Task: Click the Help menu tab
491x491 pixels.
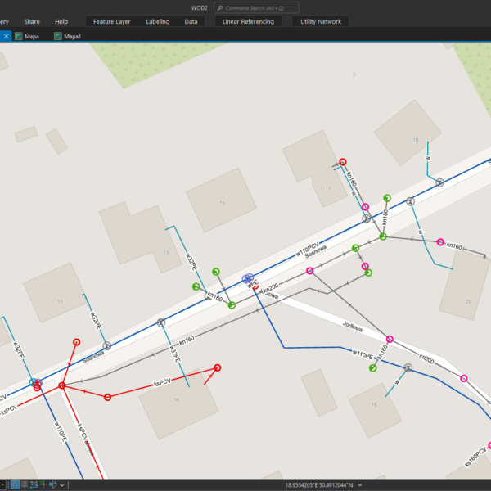Action: click(61, 21)
